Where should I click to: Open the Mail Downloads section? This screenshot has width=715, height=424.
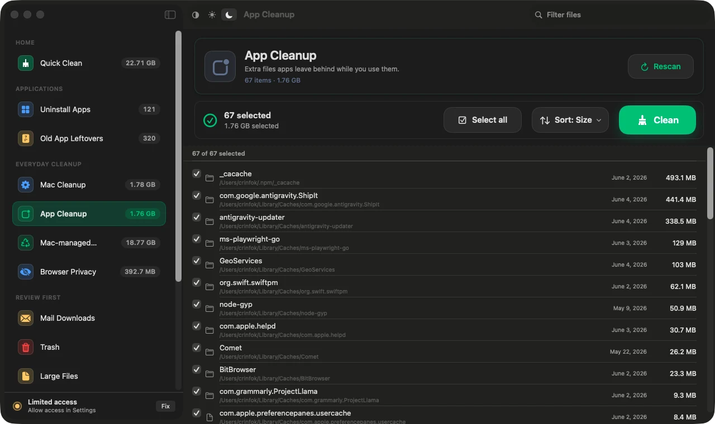89,318
